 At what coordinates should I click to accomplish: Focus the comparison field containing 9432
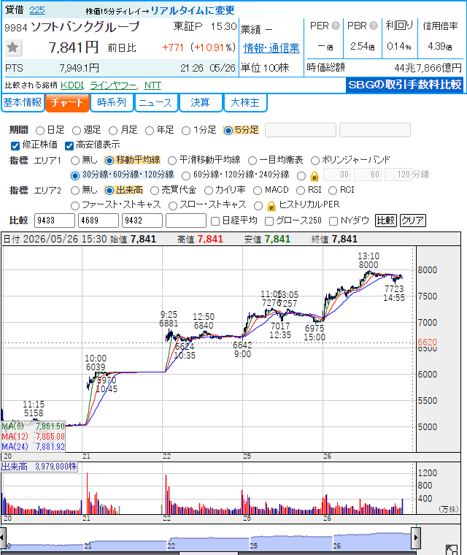click(142, 221)
